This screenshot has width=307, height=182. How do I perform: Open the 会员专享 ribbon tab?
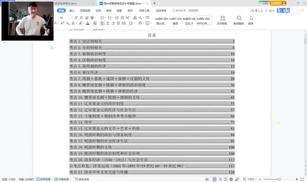[161, 11]
